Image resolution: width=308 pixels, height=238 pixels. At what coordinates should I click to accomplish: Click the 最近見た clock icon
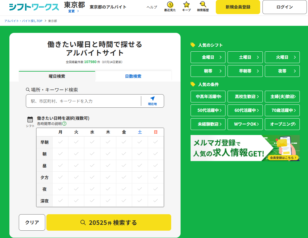tap(170, 5)
